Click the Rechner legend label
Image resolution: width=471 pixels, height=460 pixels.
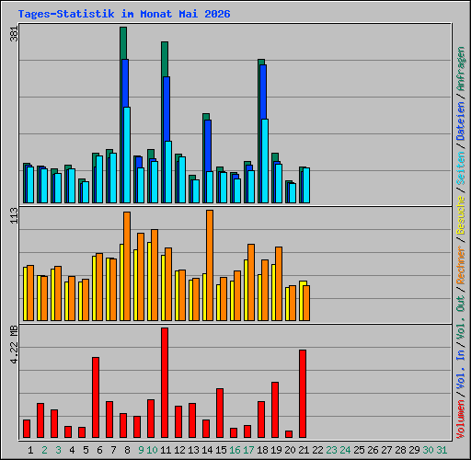coord(461,265)
